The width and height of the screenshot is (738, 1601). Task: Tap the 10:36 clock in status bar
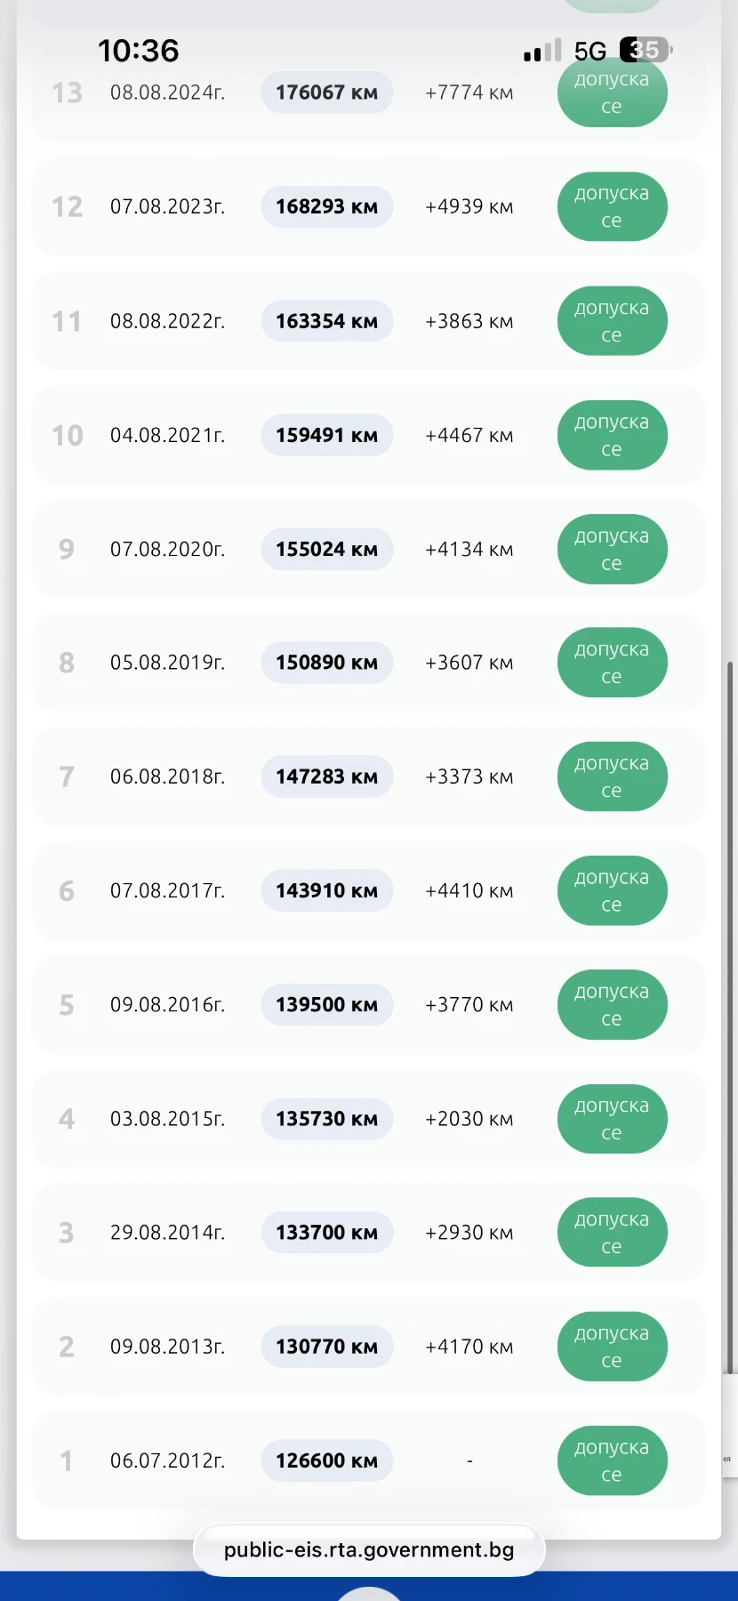click(138, 51)
